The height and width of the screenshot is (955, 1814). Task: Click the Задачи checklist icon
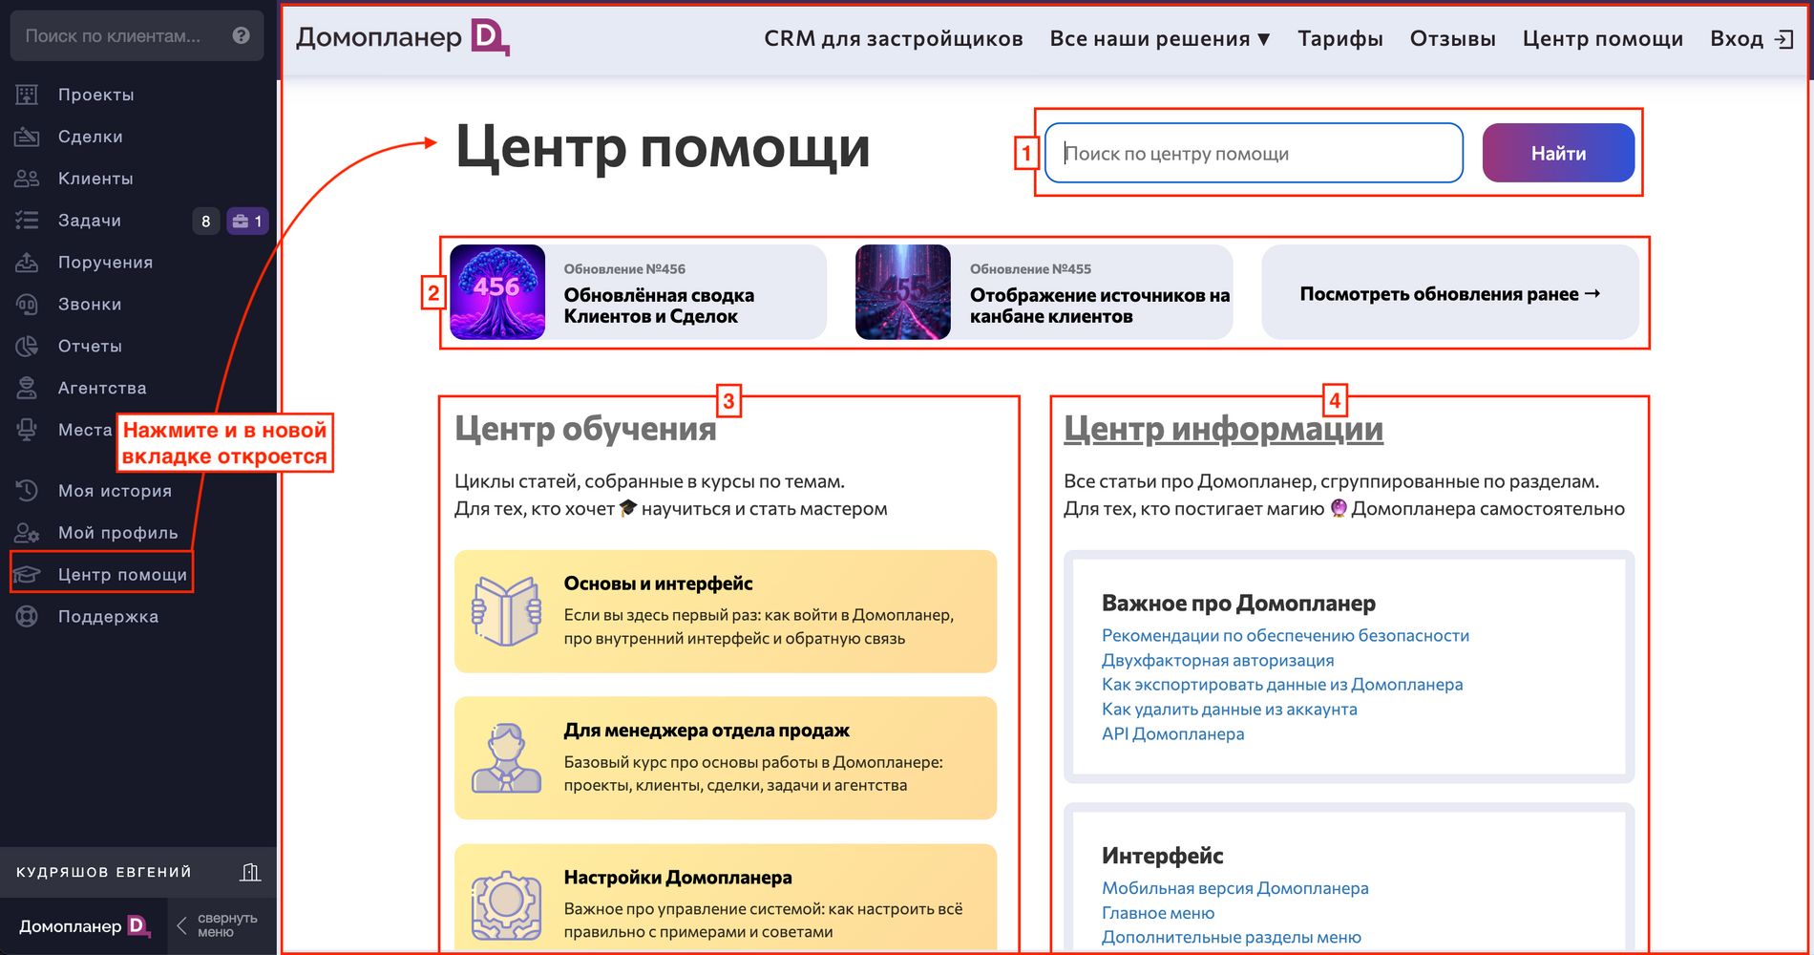[x=27, y=221]
